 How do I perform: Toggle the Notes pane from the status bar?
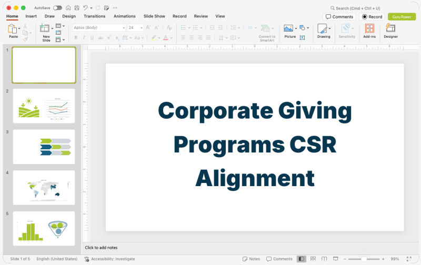click(252, 259)
